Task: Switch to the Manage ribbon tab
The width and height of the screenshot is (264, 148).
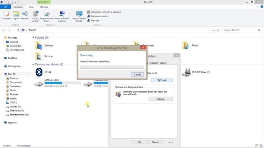Action: tap(44, 7)
